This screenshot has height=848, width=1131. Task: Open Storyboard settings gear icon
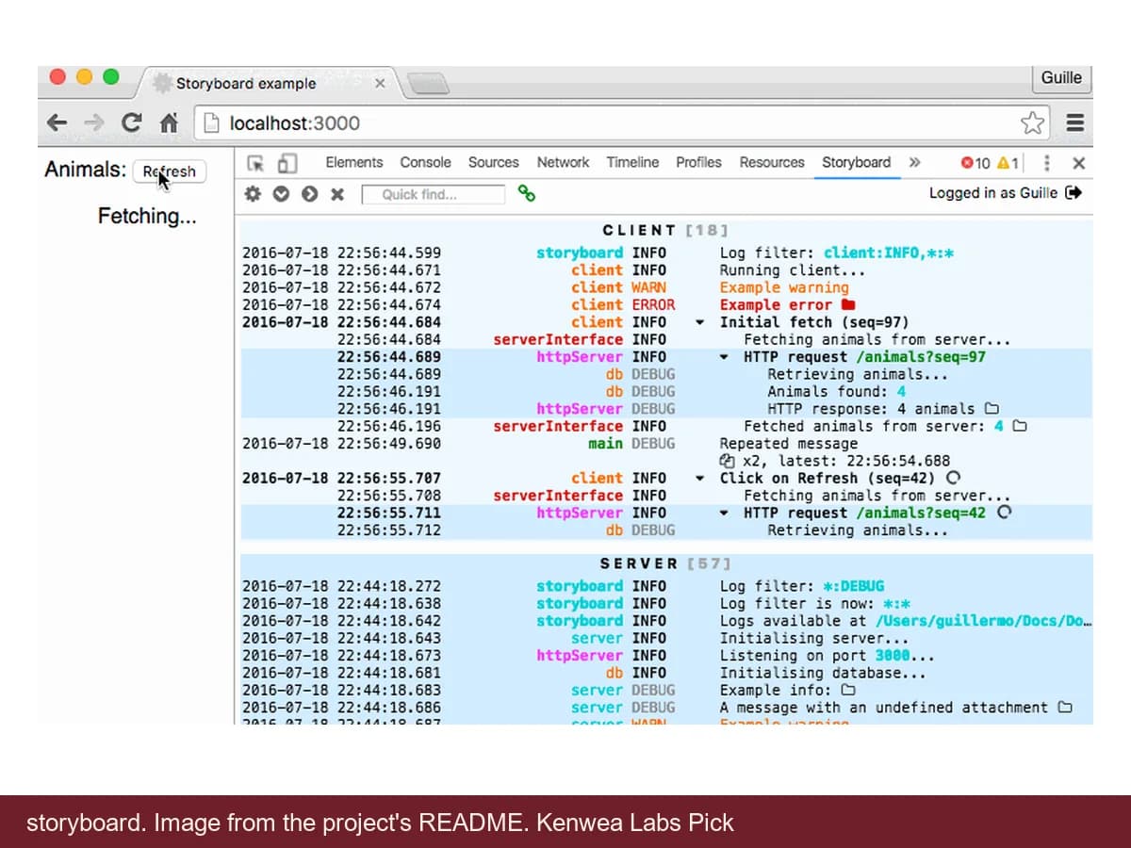tap(253, 193)
